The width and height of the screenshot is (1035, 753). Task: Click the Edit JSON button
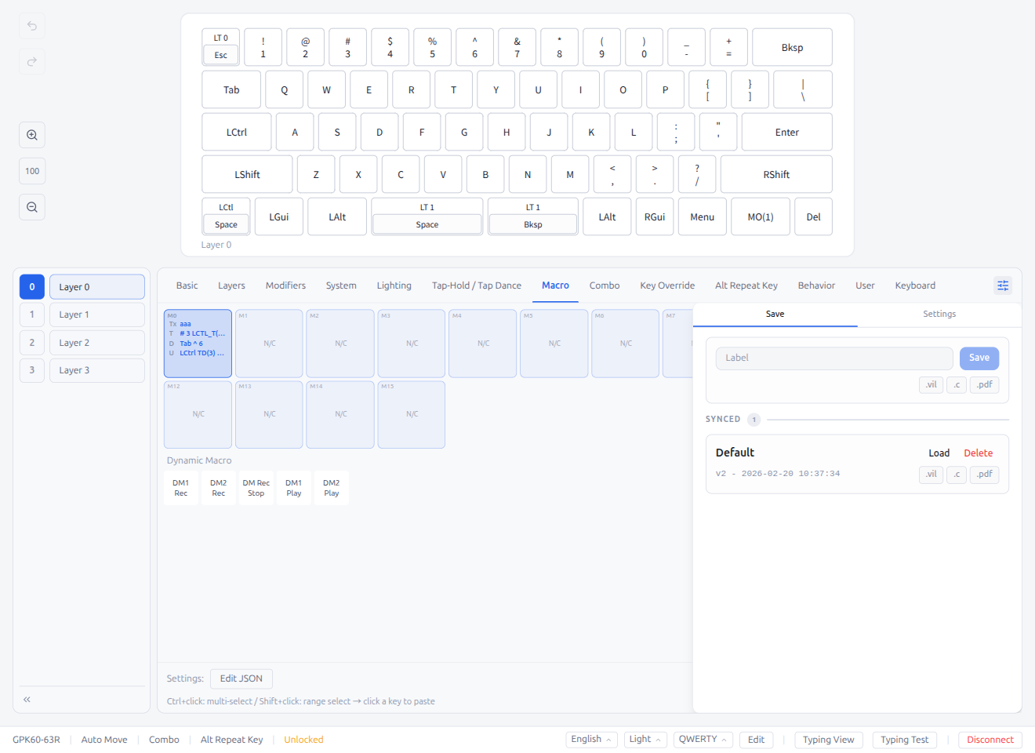(241, 678)
